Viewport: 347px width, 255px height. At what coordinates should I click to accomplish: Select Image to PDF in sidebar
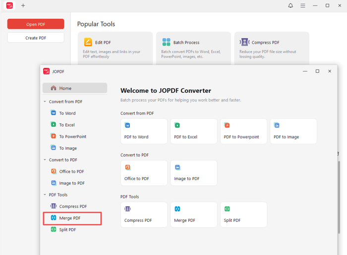[x=72, y=183]
